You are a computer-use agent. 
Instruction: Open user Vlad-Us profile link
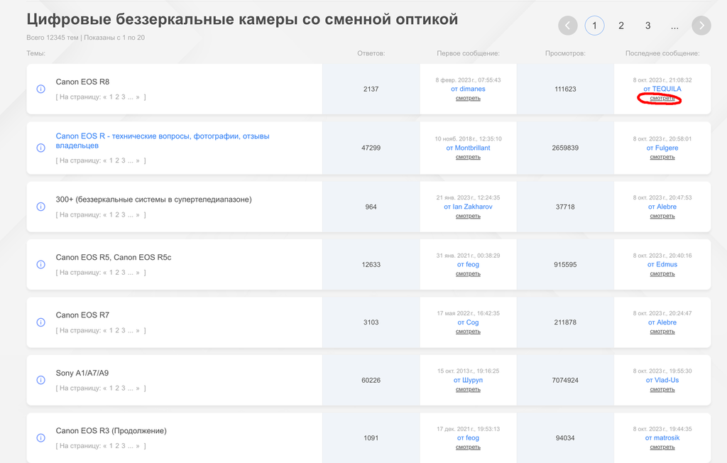(665, 380)
